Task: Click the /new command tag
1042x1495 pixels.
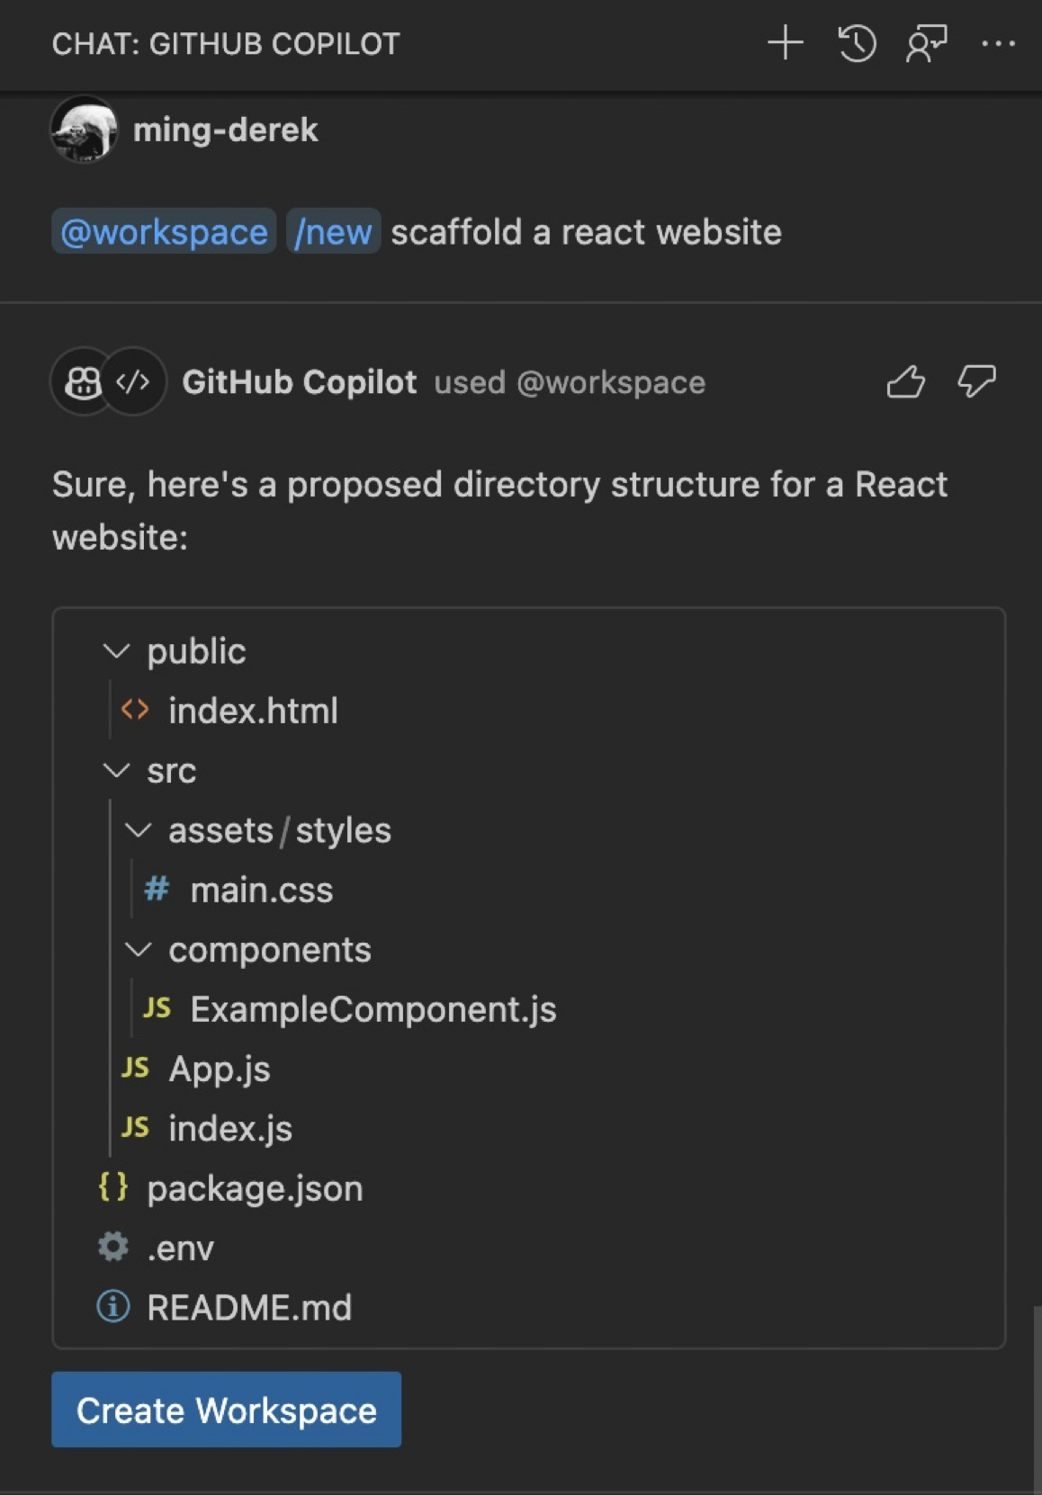Action: point(333,232)
